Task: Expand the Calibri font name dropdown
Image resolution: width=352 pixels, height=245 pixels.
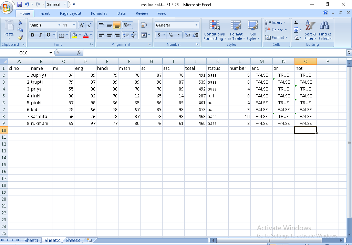Action: coord(59,25)
